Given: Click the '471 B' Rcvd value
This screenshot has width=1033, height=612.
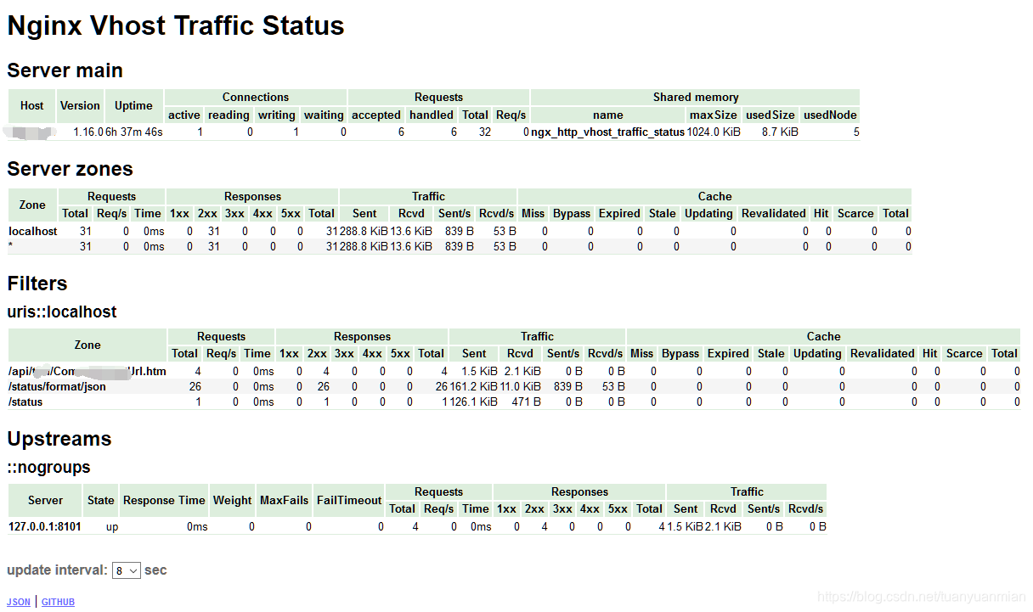Looking at the screenshot, I should pyautogui.click(x=526, y=401).
